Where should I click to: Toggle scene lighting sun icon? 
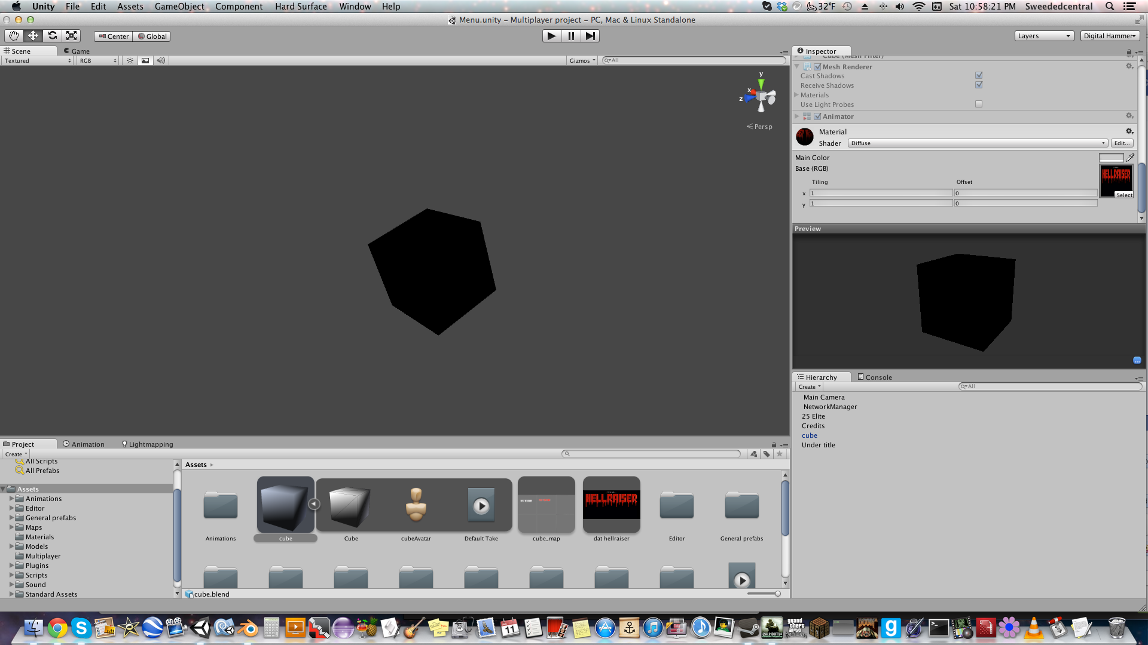tap(130, 60)
